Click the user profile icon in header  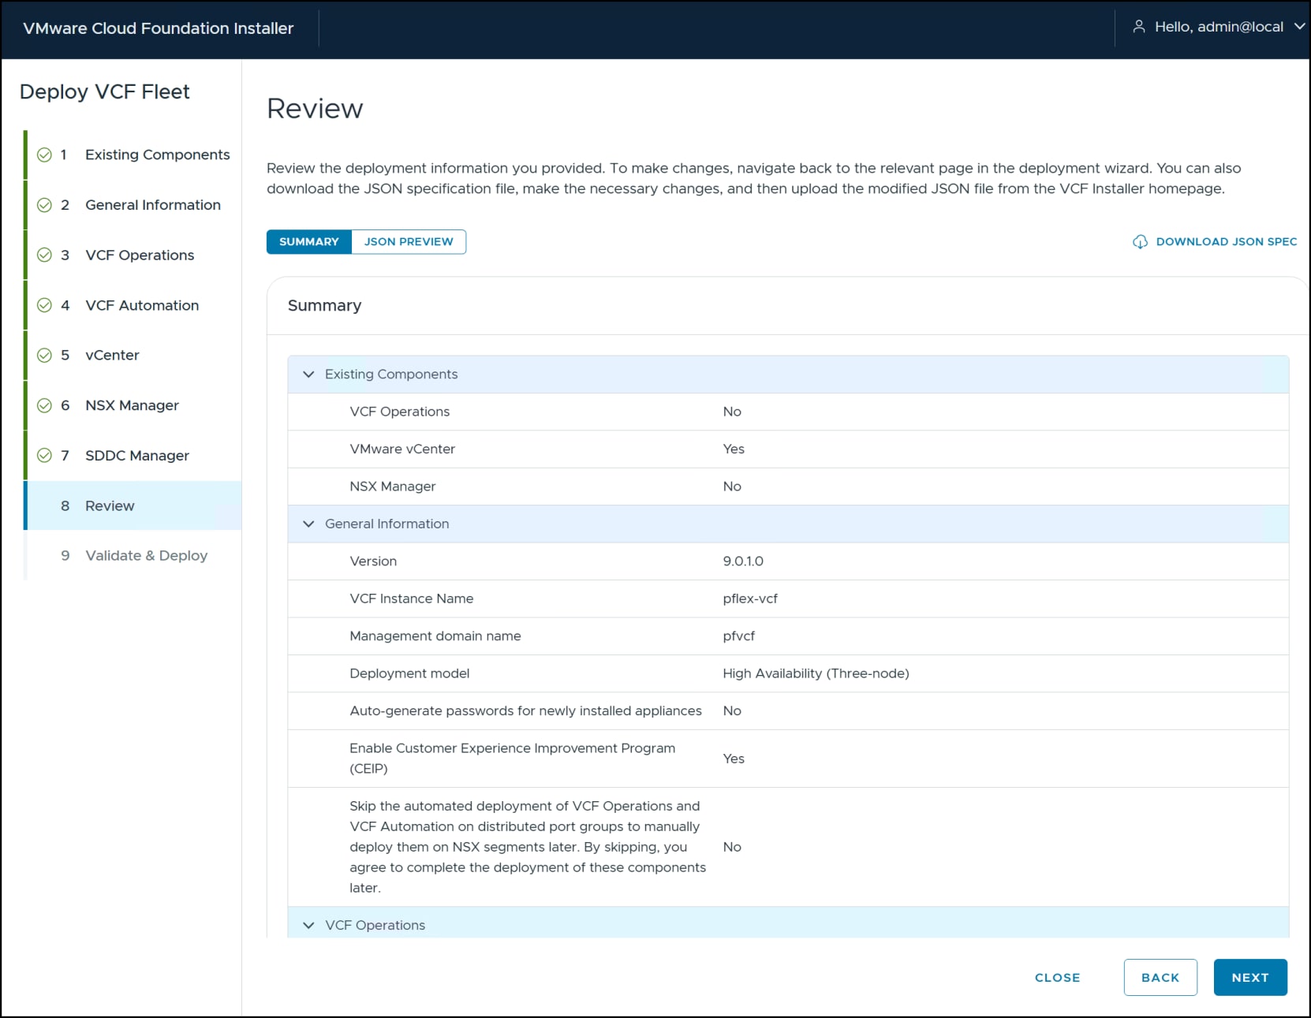[1138, 27]
